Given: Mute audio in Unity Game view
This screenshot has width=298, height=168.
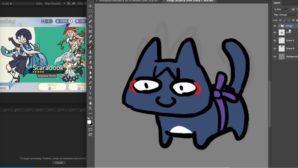Looking at the screenshot, I should click(x=69, y=3).
